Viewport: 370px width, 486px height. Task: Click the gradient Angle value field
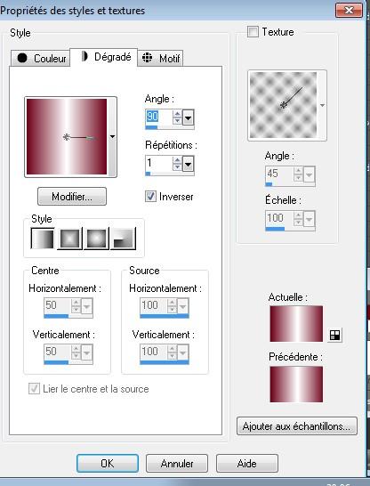click(x=158, y=117)
